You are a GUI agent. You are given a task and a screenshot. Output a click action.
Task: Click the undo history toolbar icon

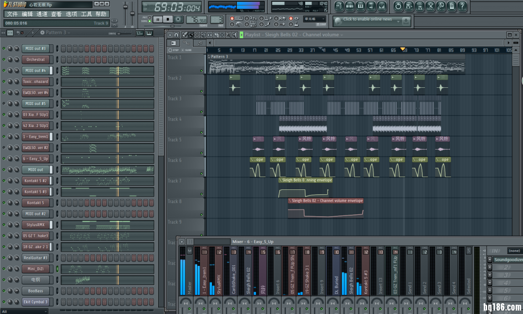(397, 6)
